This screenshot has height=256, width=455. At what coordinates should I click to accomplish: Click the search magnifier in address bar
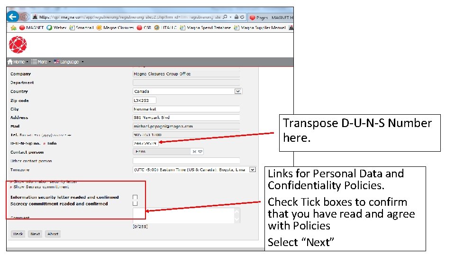coord(225,17)
